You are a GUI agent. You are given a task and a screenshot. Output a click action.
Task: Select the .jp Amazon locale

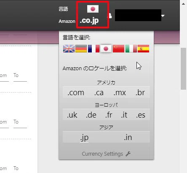tap(84, 137)
